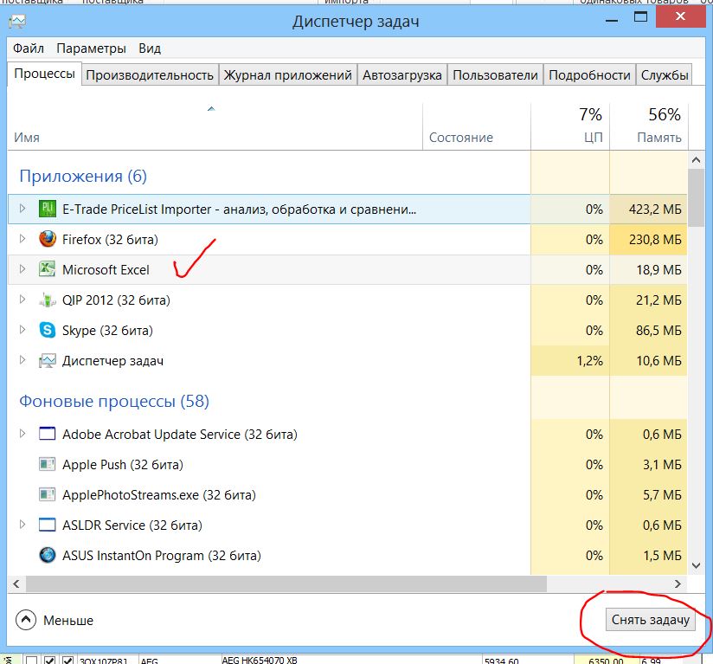Expand the E-Trade PriceList Importer row
Viewport: 713px width, 664px height.
(x=22, y=209)
